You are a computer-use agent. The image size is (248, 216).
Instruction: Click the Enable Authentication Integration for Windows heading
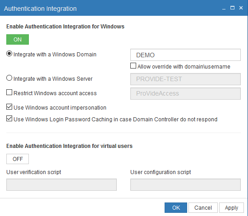65,27
